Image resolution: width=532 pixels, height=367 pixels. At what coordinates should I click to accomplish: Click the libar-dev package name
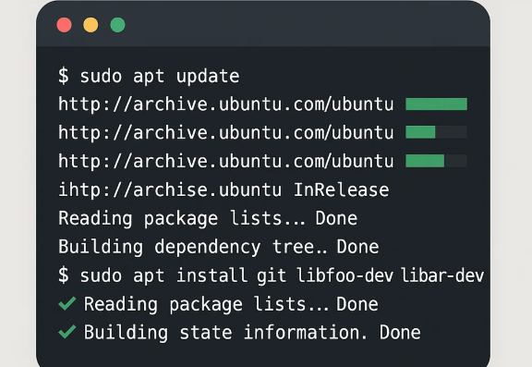(x=442, y=275)
